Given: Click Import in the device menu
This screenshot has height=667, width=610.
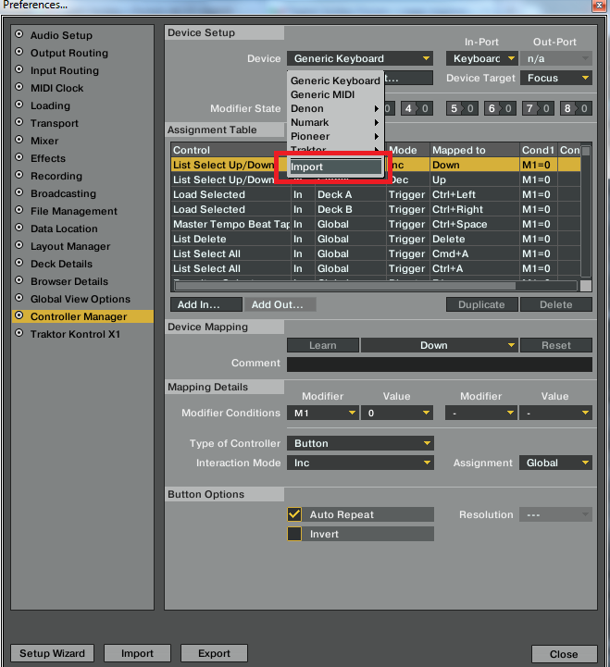Looking at the screenshot, I should pyautogui.click(x=335, y=167).
